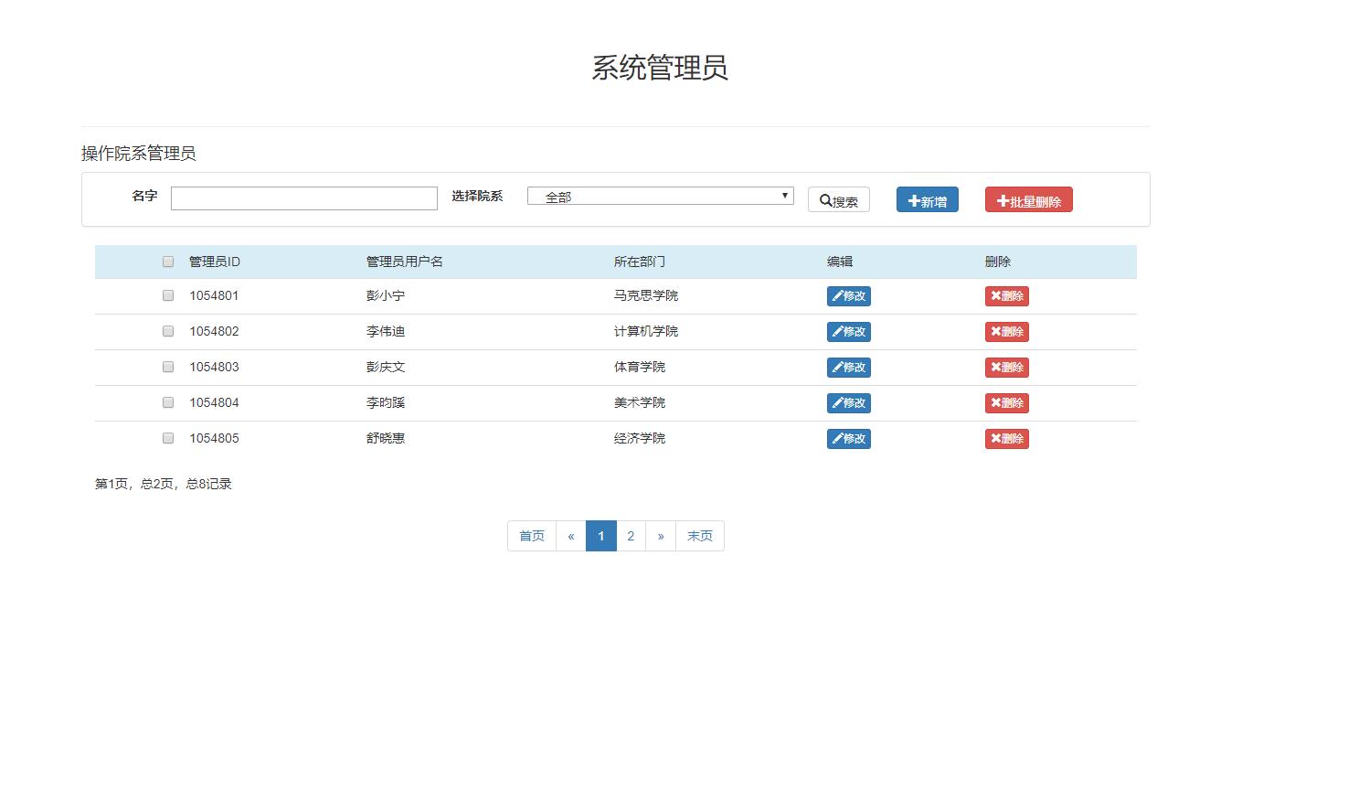This screenshot has width=1348, height=791.
Task: Click the pencil icon to edit 李昀瑑
Action: coord(837,402)
